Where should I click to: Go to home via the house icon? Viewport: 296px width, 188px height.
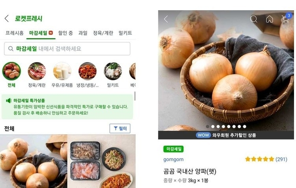click(270, 19)
